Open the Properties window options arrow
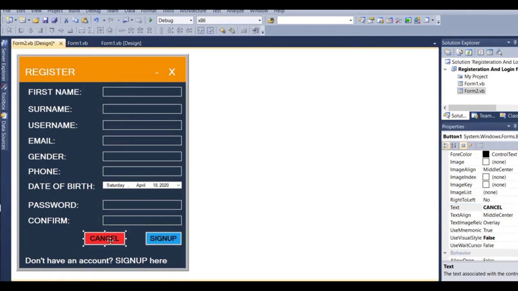This screenshot has height=291, width=518. click(x=509, y=126)
